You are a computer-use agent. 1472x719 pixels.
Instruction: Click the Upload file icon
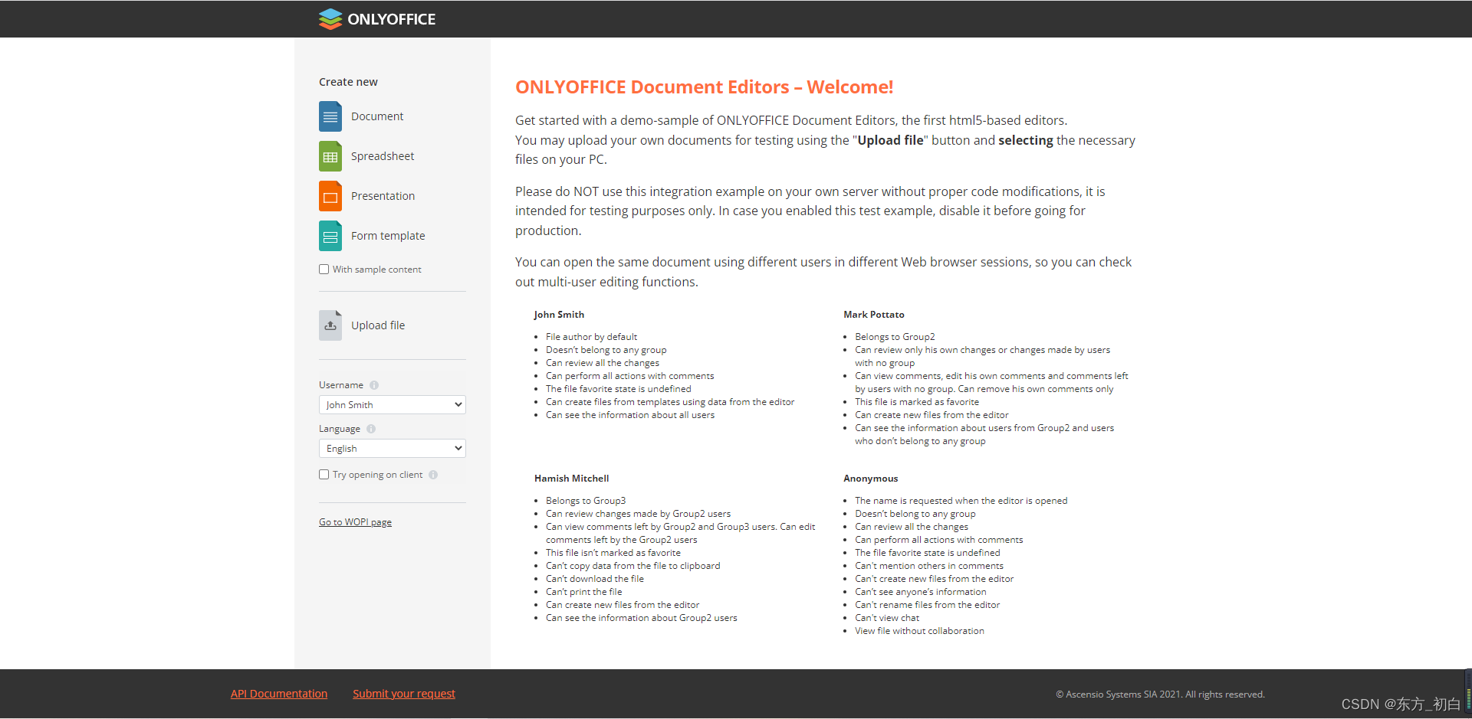tap(330, 325)
